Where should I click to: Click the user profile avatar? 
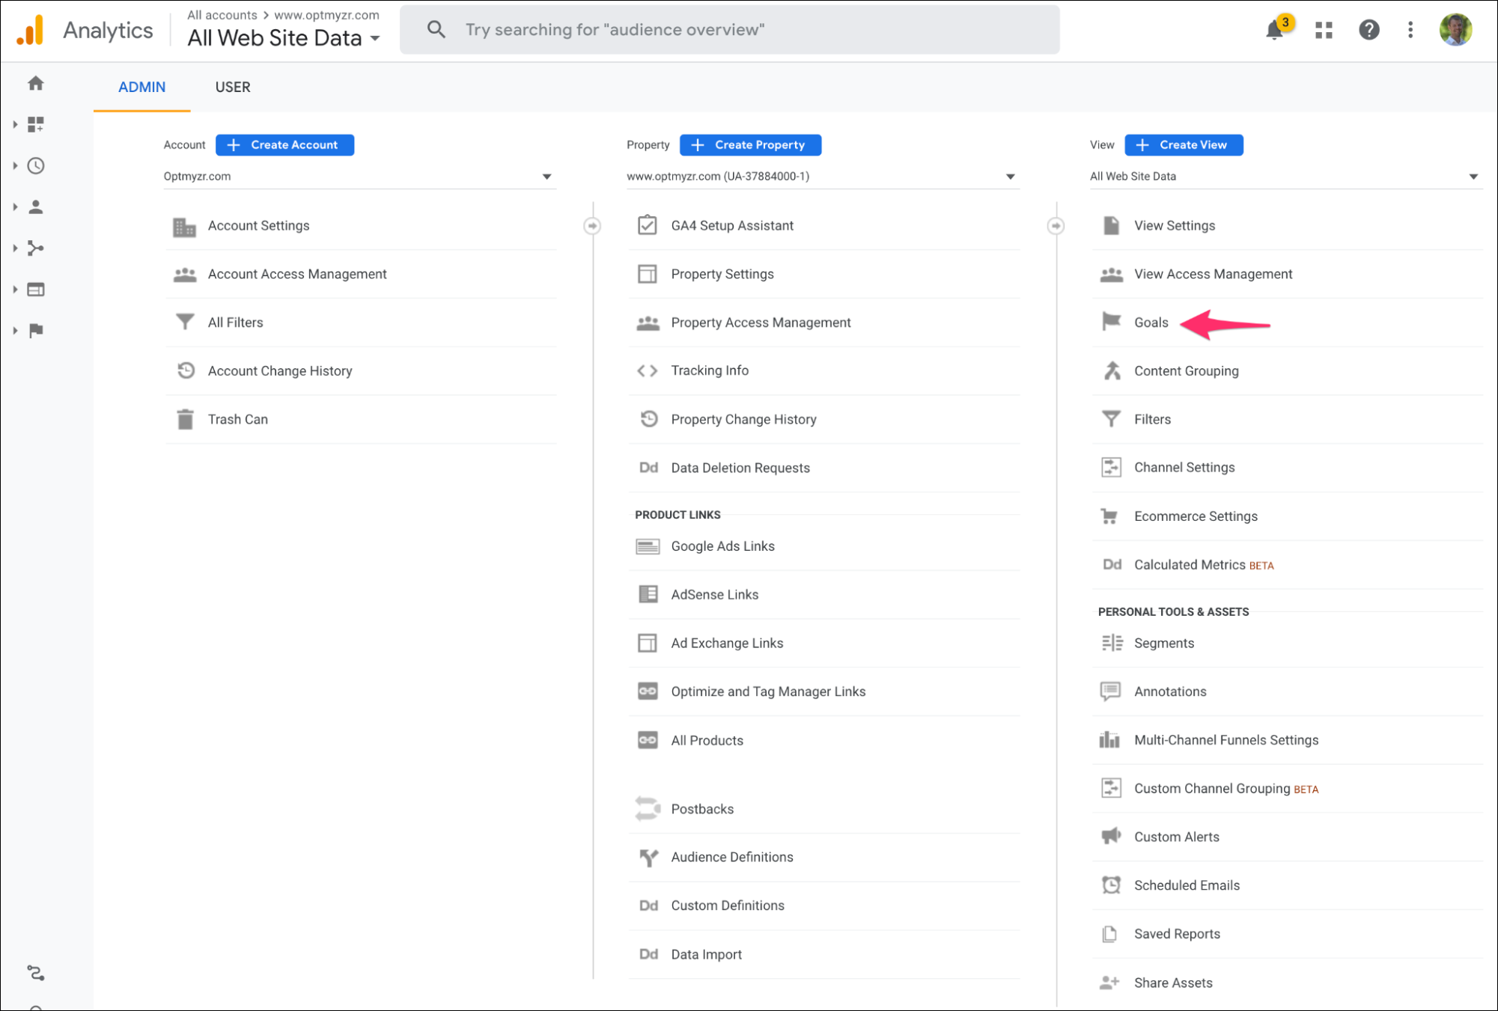click(x=1455, y=30)
